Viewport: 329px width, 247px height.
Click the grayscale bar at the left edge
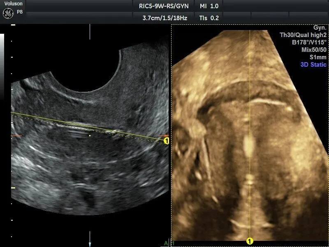click(2, 66)
